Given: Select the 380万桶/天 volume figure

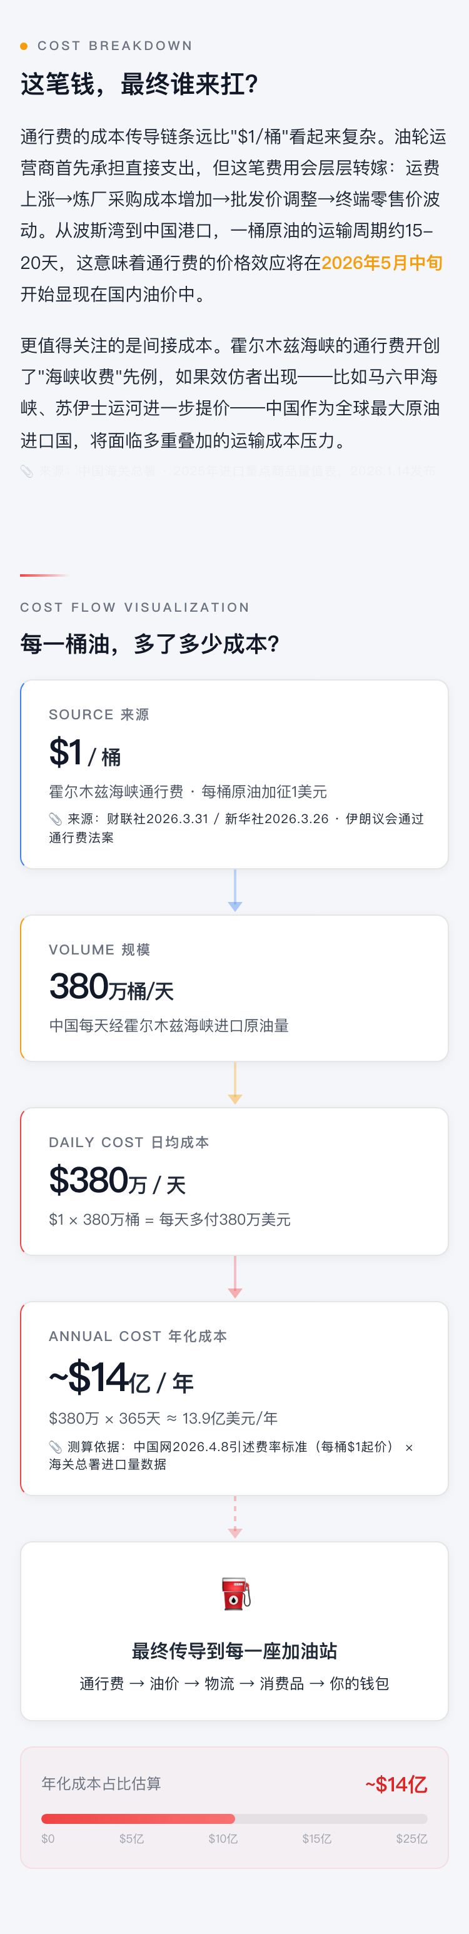Looking at the screenshot, I should click(x=111, y=987).
